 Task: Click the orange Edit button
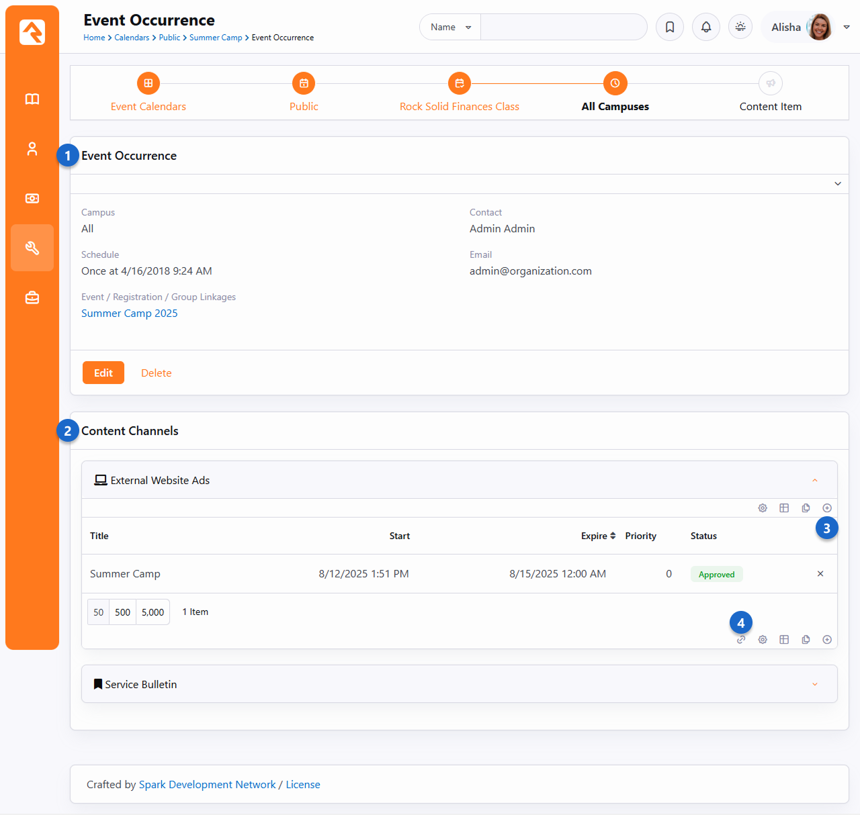click(x=103, y=373)
